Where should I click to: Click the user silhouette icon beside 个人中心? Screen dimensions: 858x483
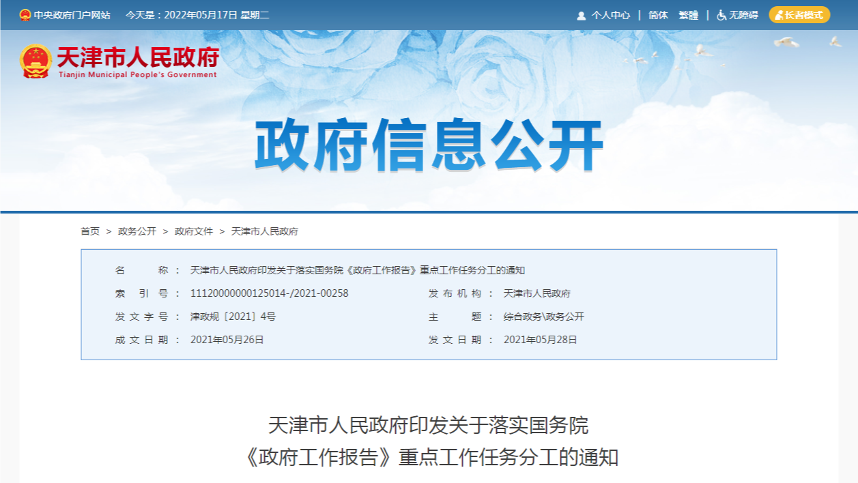click(581, 15)
